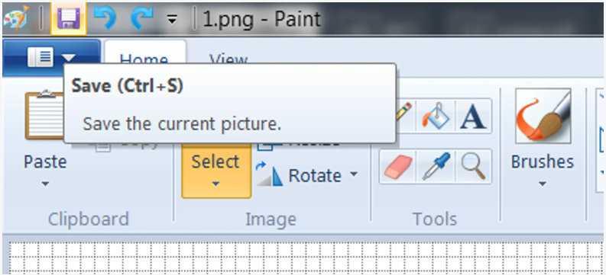This screenshot has height=275, width=606.
Task: Pick the Color picker eyedropper tool
Action: coord(436,167)
